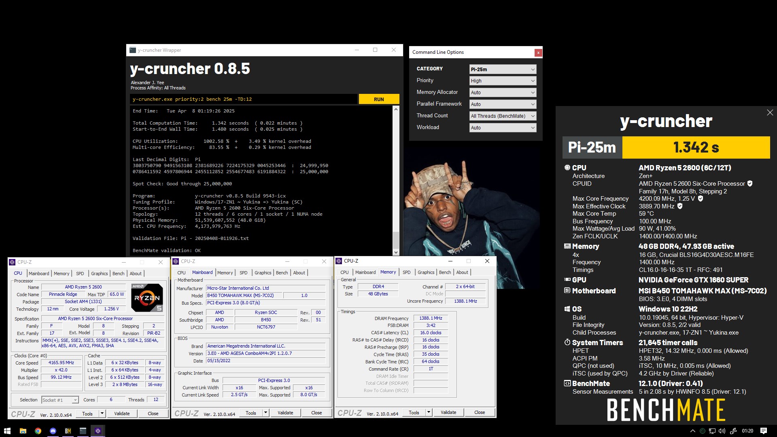This screenshot has height=437, width=777.
Task: Click Validate in Mainboard CPU-Z window
Action: (285, 413)
